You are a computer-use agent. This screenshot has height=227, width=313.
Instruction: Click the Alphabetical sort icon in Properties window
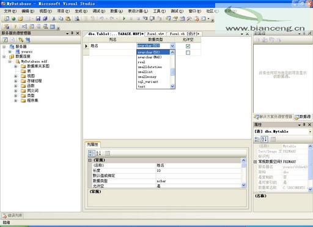[x=265, y=140]
